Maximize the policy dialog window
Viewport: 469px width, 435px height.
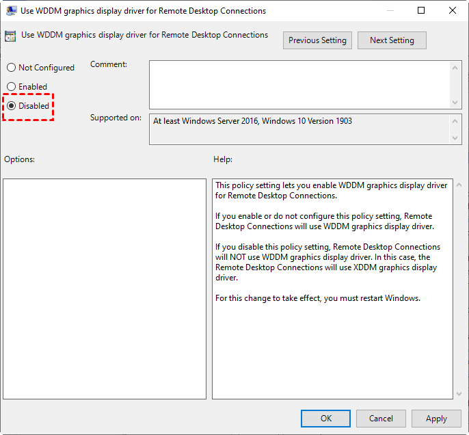(x=421, y=10)
